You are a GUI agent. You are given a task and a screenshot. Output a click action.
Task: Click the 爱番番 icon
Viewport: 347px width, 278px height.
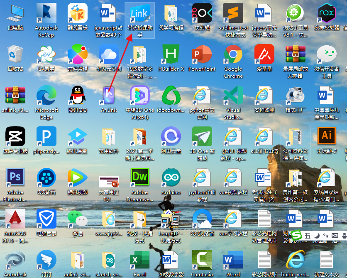click(264, 54)
